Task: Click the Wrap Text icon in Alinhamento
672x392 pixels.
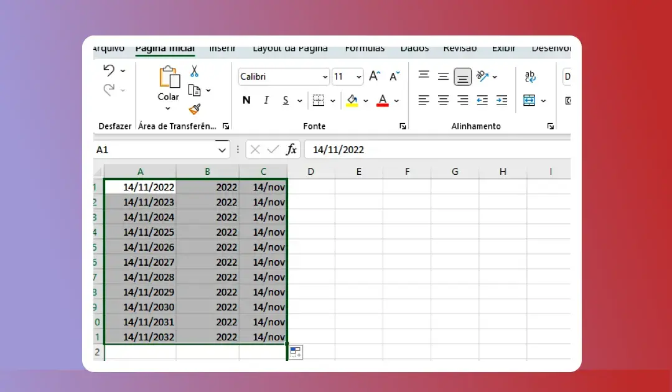Action: [x=530, y=77]
